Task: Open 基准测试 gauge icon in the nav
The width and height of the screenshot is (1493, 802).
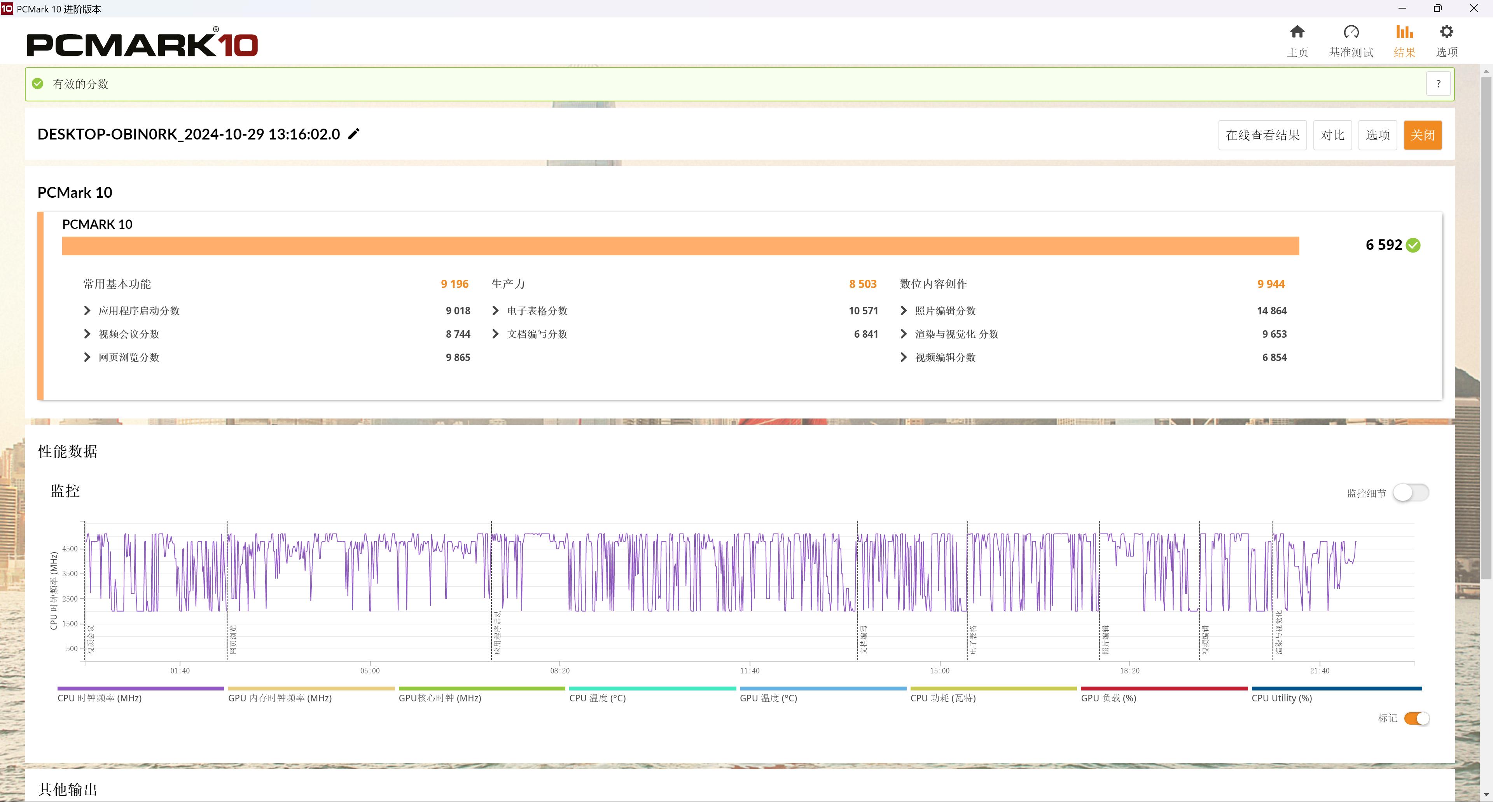Action: (x=1351, y=32)
